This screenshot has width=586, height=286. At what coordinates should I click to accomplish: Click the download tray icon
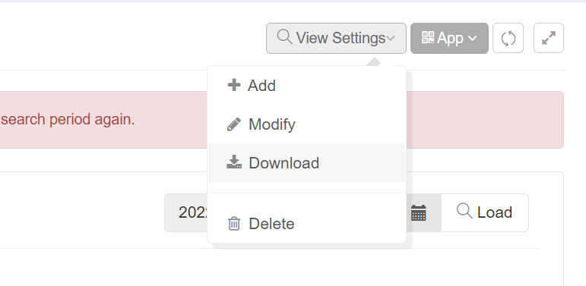[234, 162]
